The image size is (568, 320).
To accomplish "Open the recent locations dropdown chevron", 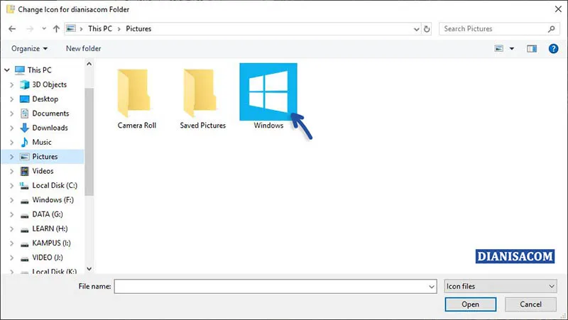I will coord(44,28).
